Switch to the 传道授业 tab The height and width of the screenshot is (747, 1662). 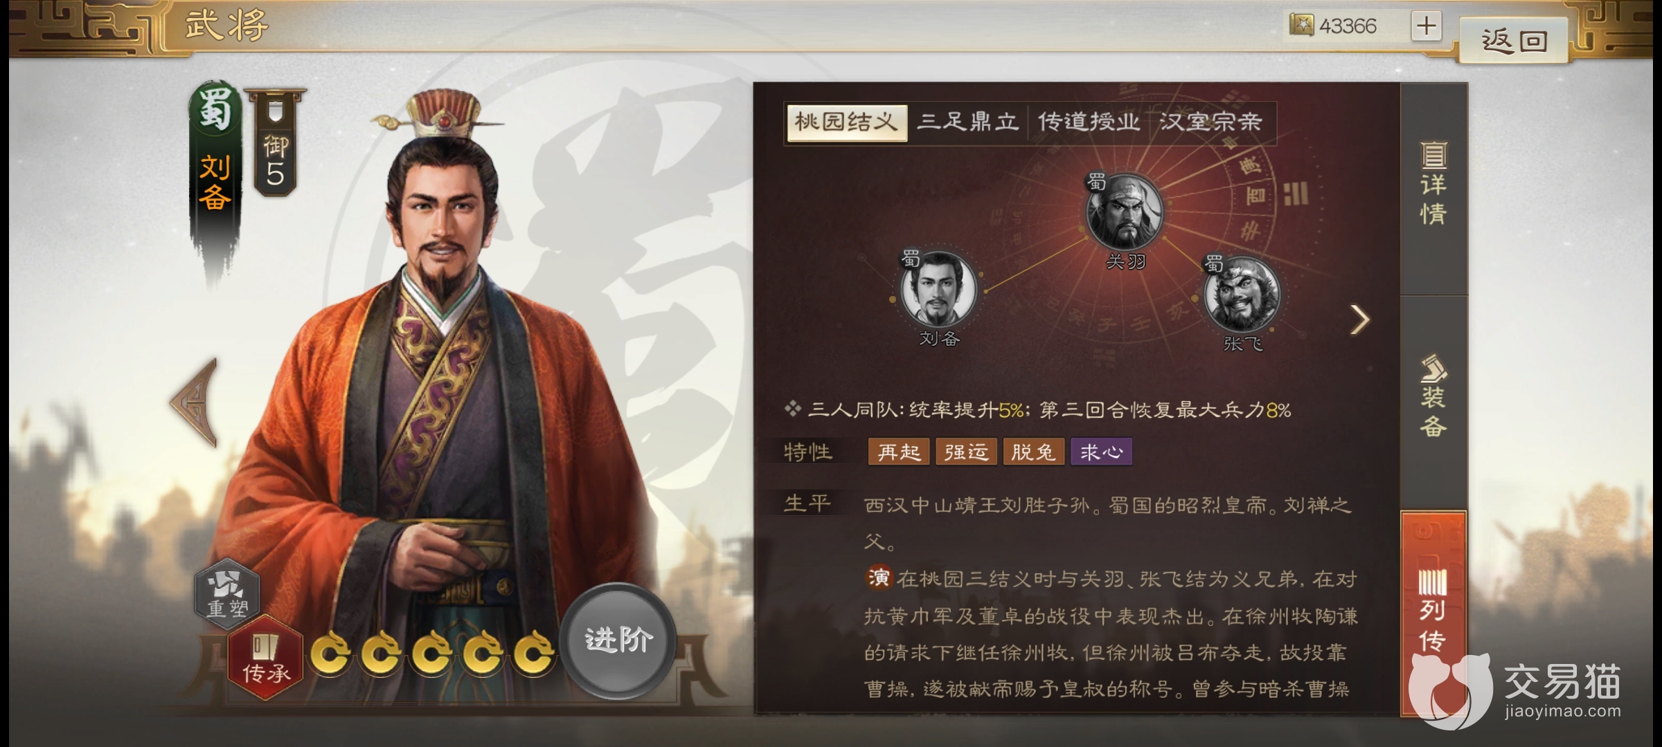[1088, 122]
